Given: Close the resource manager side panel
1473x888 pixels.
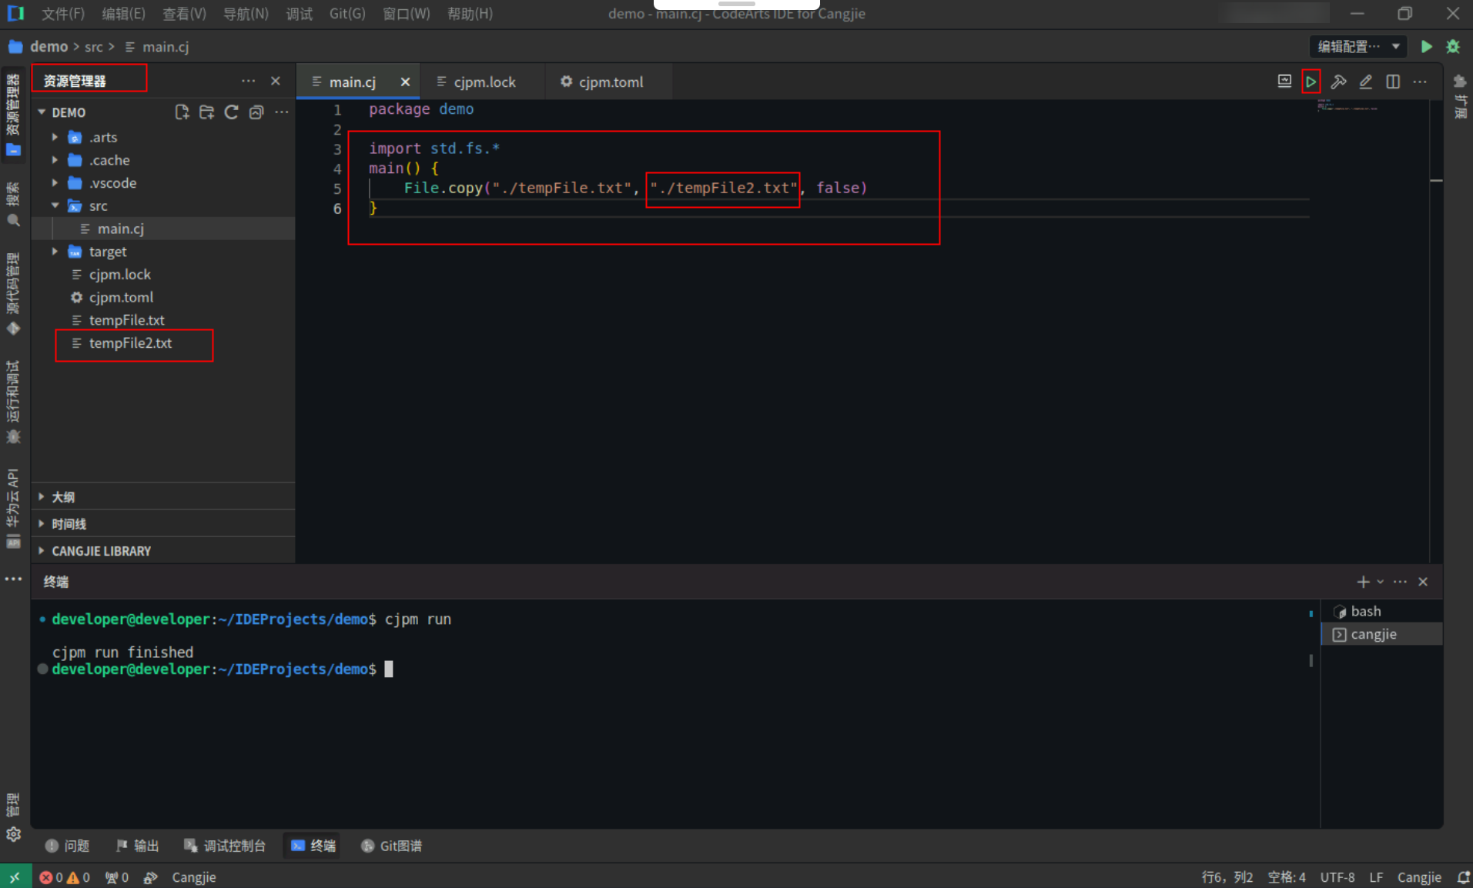Looking at the screenshot, I should (276, 81).
